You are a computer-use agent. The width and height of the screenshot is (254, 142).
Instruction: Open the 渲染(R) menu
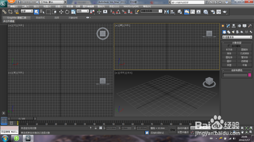coord(101,7)
